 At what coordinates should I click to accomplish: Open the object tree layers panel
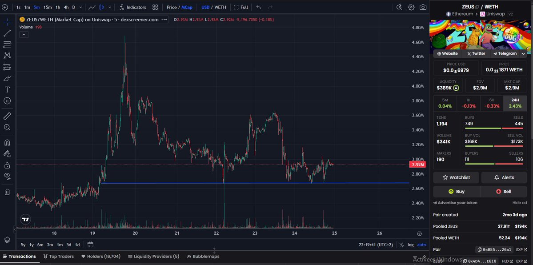click(x=7, y=240)
